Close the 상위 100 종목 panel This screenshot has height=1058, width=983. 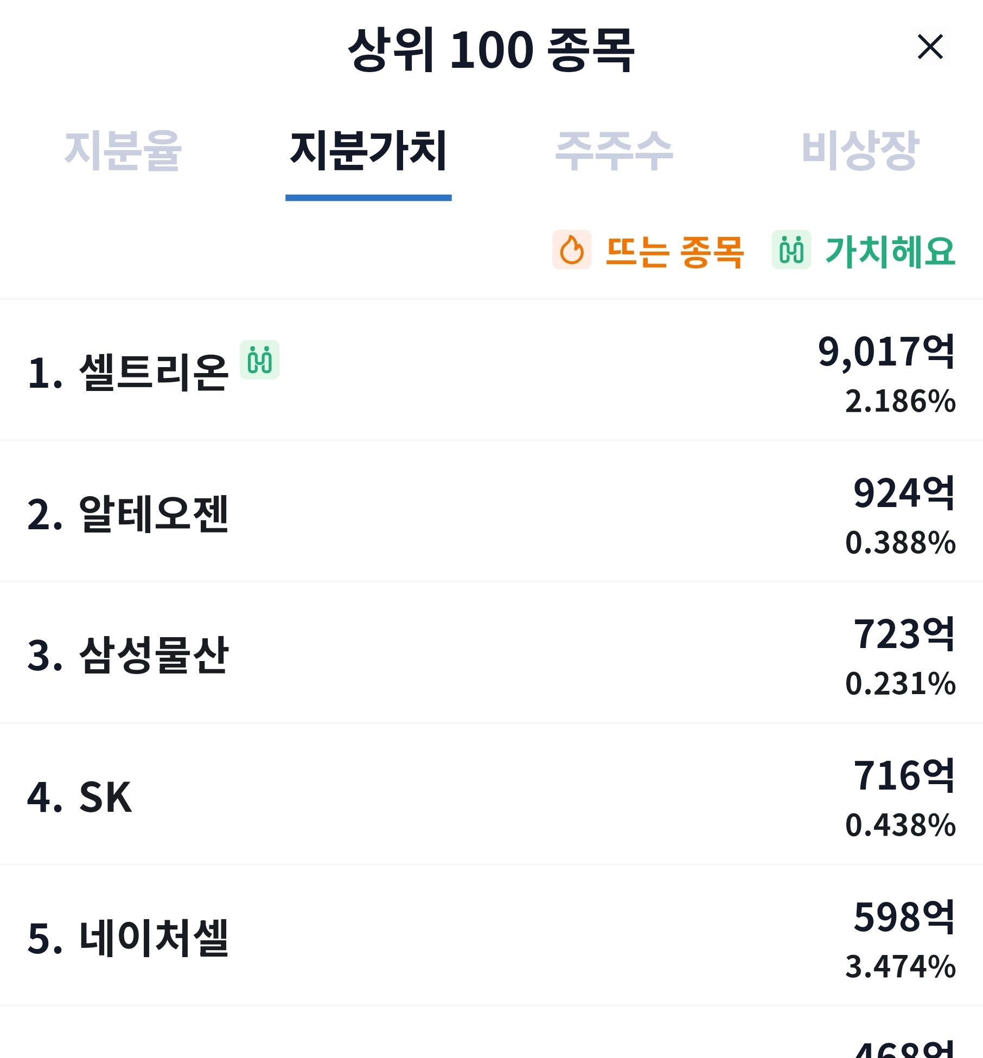[x=930, y=47]
